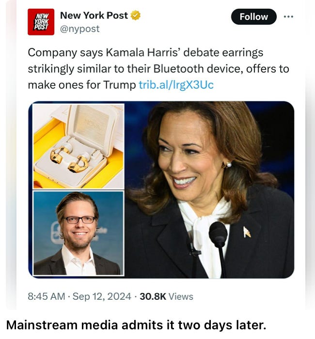Click the caption 'Mainstream media admits it'

click(90, 325)
